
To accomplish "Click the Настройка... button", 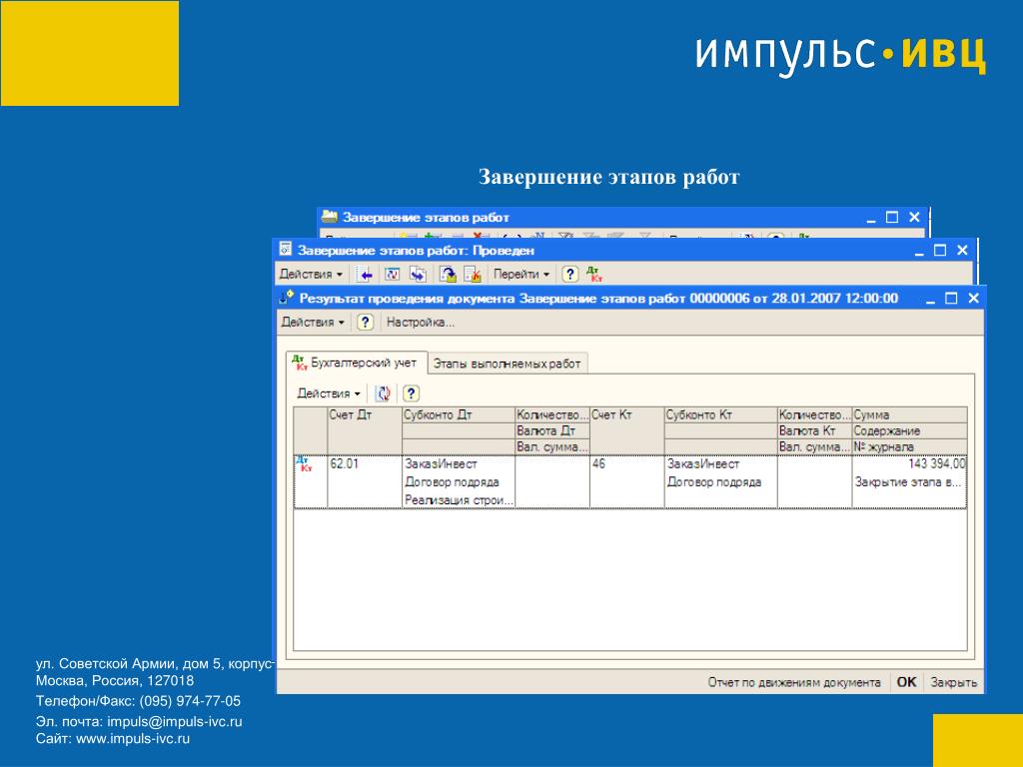I will 421,323.
